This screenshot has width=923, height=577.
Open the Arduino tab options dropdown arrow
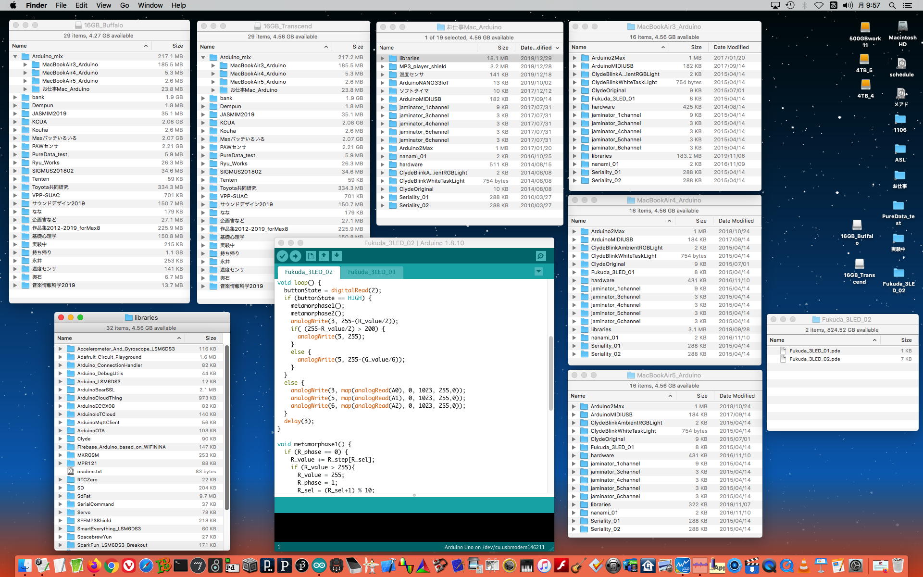point(538,272)
